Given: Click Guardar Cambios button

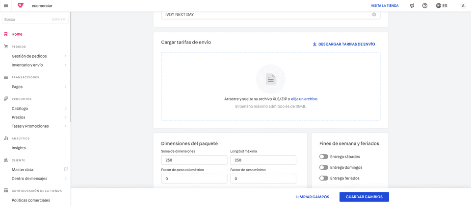Looking at the screenshot, I should click(x=364, y=197).
